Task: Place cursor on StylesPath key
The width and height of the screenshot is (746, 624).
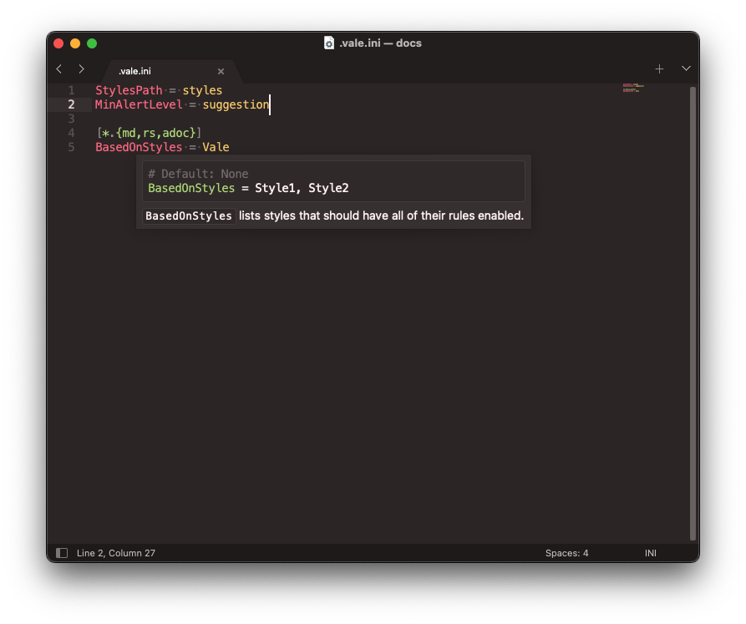Action: (129, 90)
